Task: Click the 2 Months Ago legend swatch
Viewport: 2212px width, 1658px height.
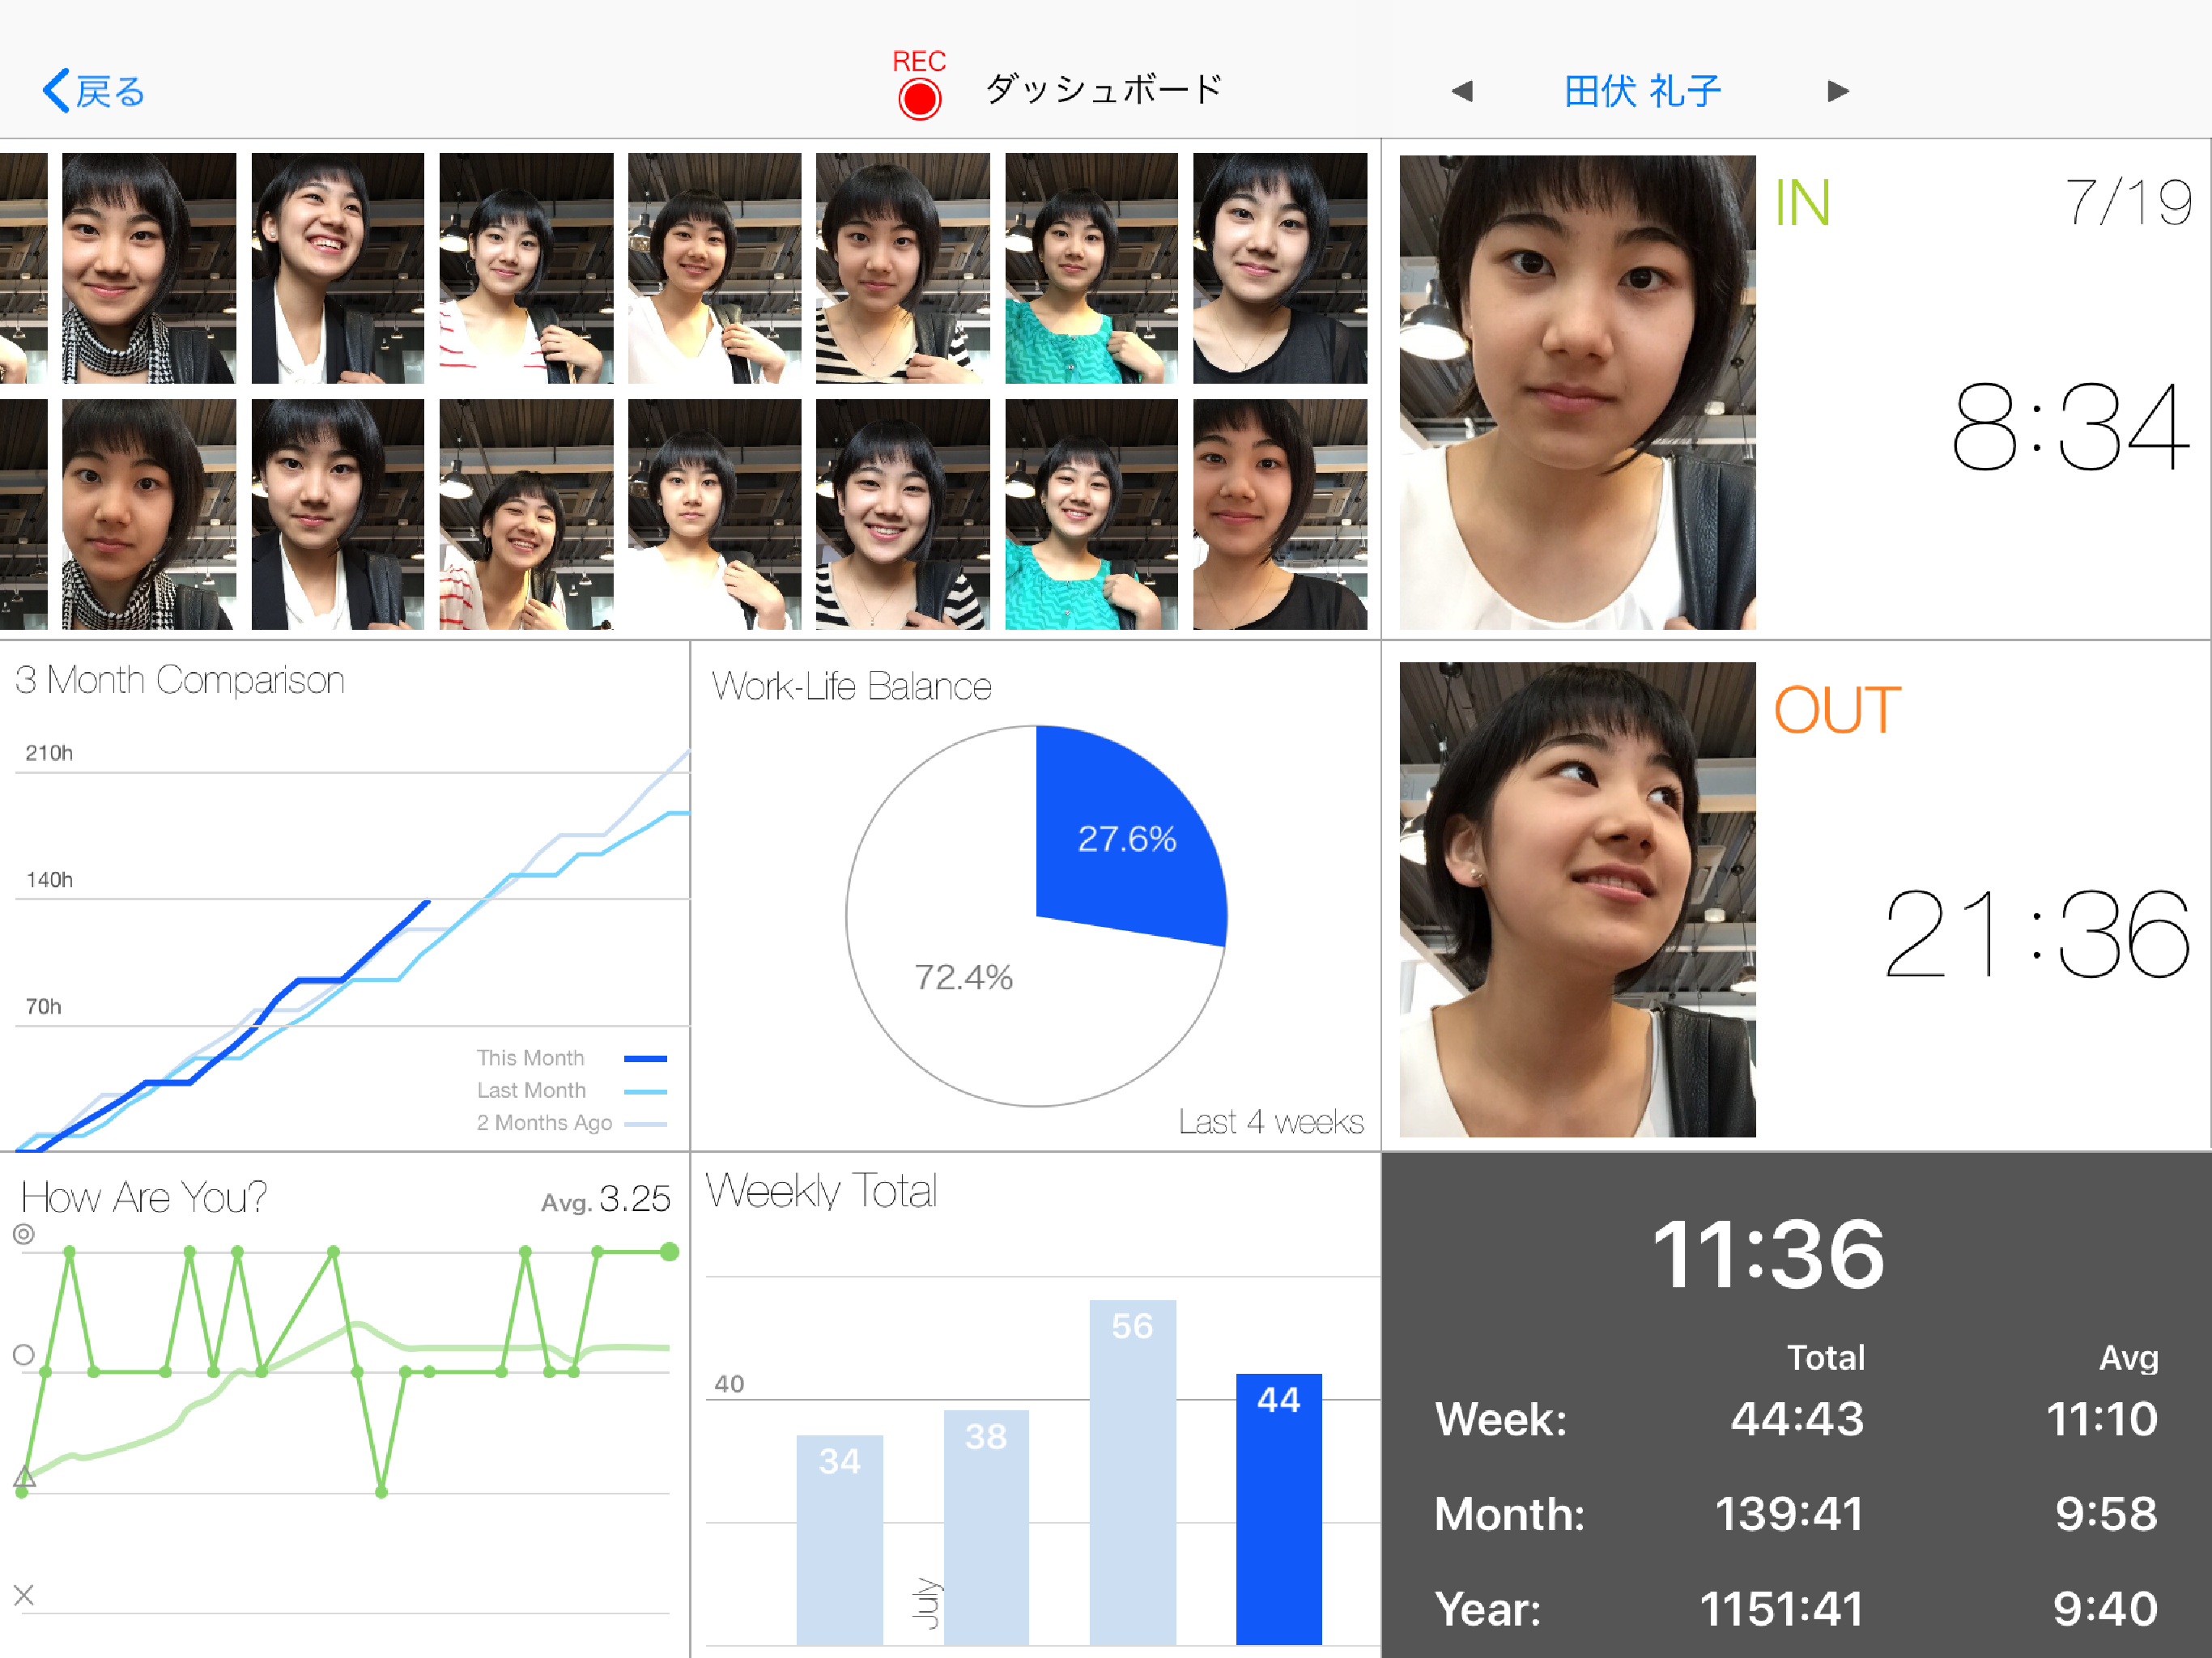Action: (645, 1124)
